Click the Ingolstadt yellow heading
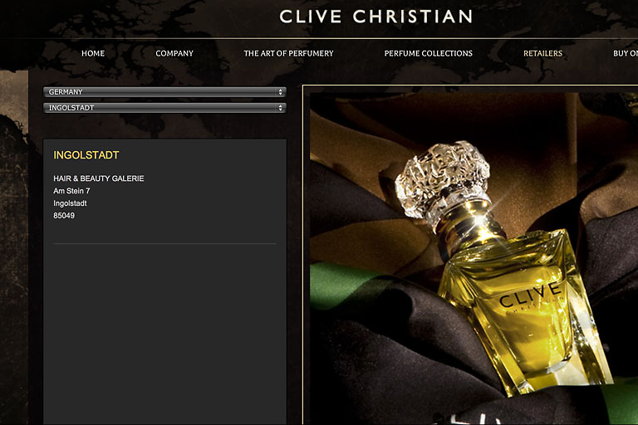Image resolution: width=638 pixels, height=425 pixels. [86, 155]
